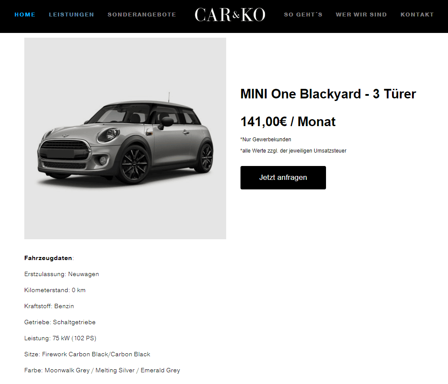Click the Kilometerstand: 0 km line

point(55,290)
